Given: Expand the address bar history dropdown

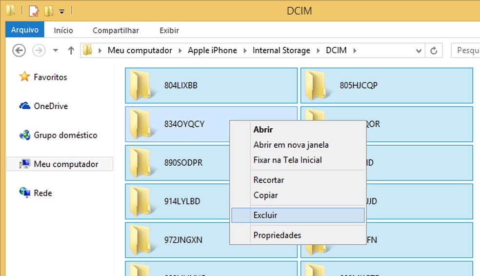Looking at the screenshot, I should click(419, 50).
